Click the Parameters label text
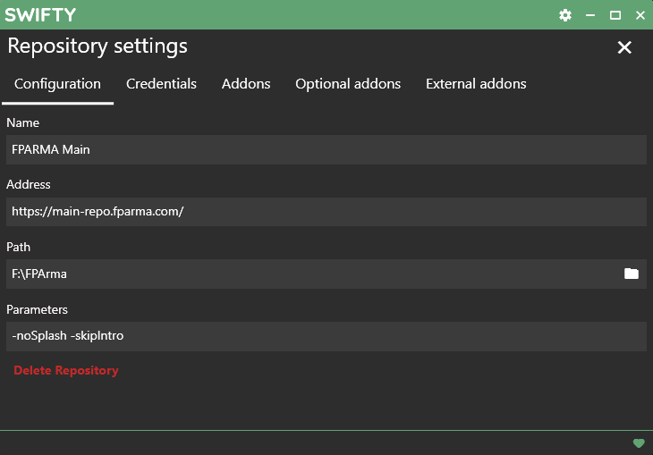Screen dimensions: 653x455 point(37,309)
